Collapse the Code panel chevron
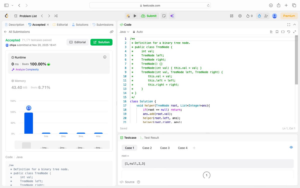Viewport: 300px width, 188px height. coord(294,25)
